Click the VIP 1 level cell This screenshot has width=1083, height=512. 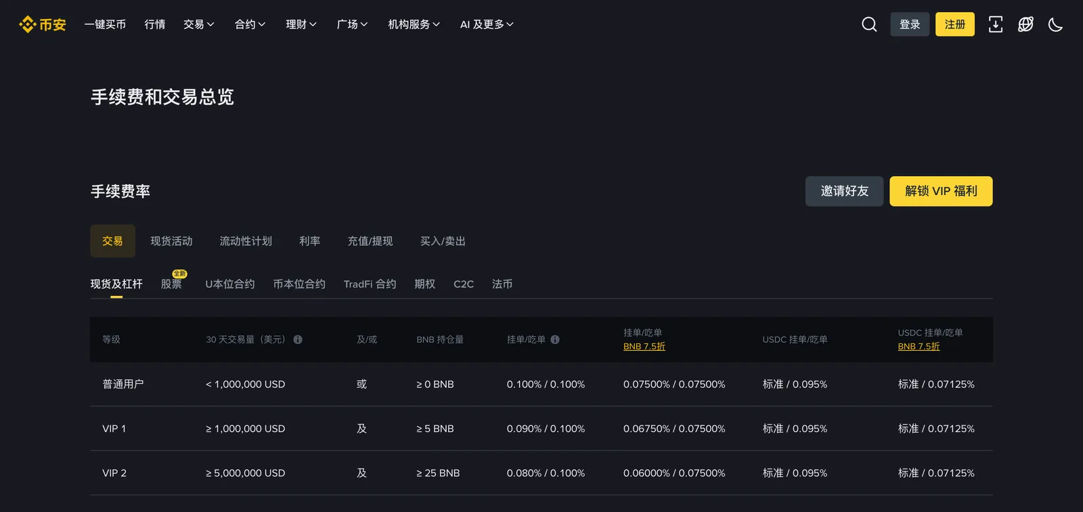click(114, 429)
